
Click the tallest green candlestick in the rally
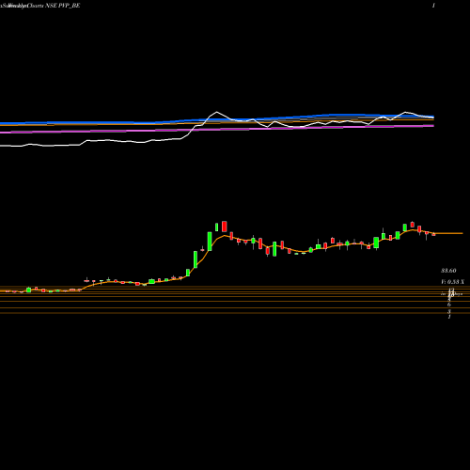(x=210, y=242)
